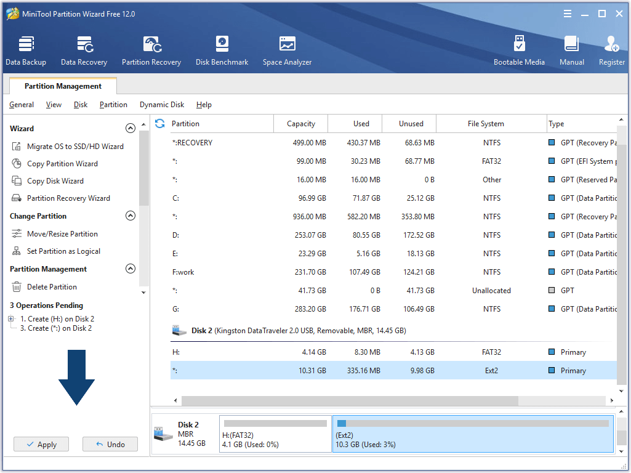Expand pending operation 1 Create (H:)
Image resolution: width=631 pixels, height=473 pixels.
[11, 319]
